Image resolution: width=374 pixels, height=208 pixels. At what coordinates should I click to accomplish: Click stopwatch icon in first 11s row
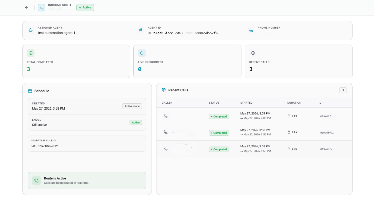[x=289, y=116]
